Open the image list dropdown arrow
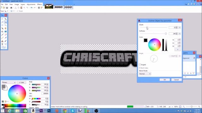Viewport: 202px width, 113px height. click(x=74, y=4)
